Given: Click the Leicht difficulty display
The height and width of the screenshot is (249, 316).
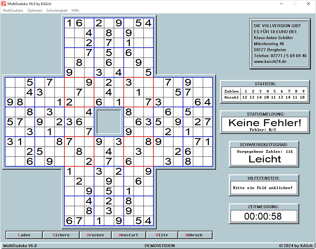Looking at the screenshot, I should coord(265,159).
